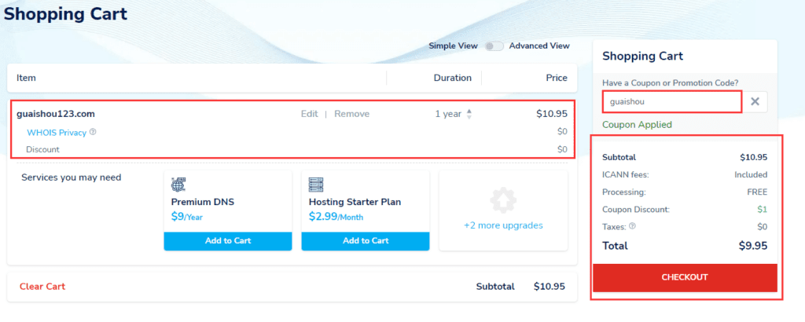Screen dimensions: 805x322
Task: Select the Advanced View label
Action: point(539,46)
